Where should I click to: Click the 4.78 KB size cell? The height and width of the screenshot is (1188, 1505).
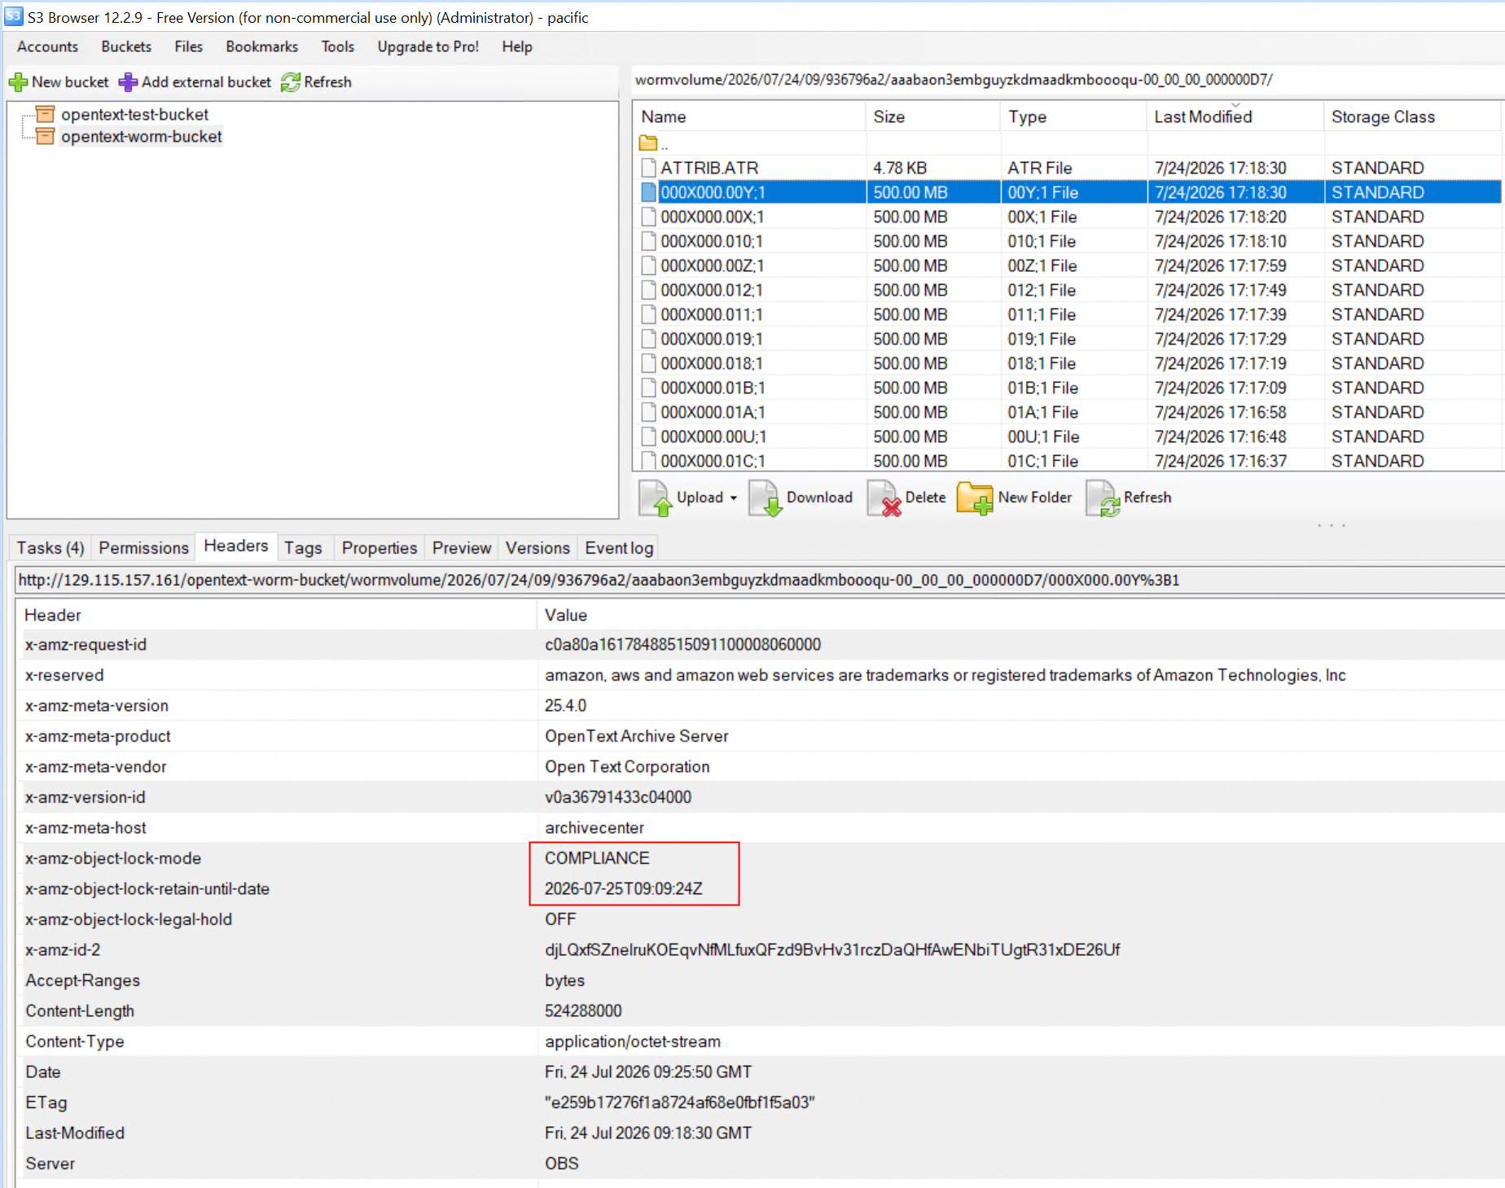[x=900, y=168]
